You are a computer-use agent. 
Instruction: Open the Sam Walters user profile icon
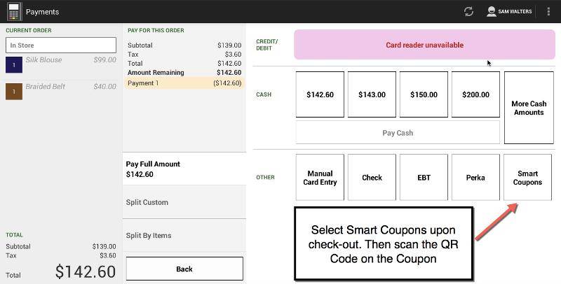coord(492,11)
